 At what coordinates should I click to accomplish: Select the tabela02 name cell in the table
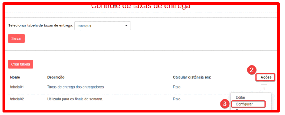pyautogui.click(x=17, y=99)
